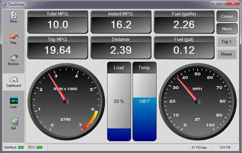Toggle the Norm mode button

click(227, 29)
